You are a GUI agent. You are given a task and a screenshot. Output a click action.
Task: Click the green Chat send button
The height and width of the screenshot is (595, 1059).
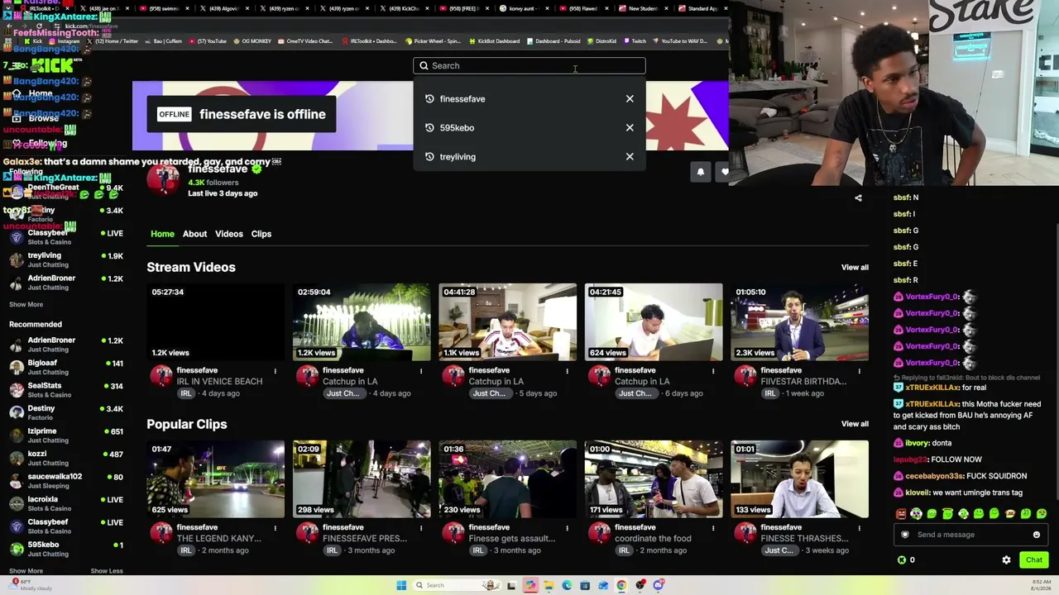tap(1034, 560)
